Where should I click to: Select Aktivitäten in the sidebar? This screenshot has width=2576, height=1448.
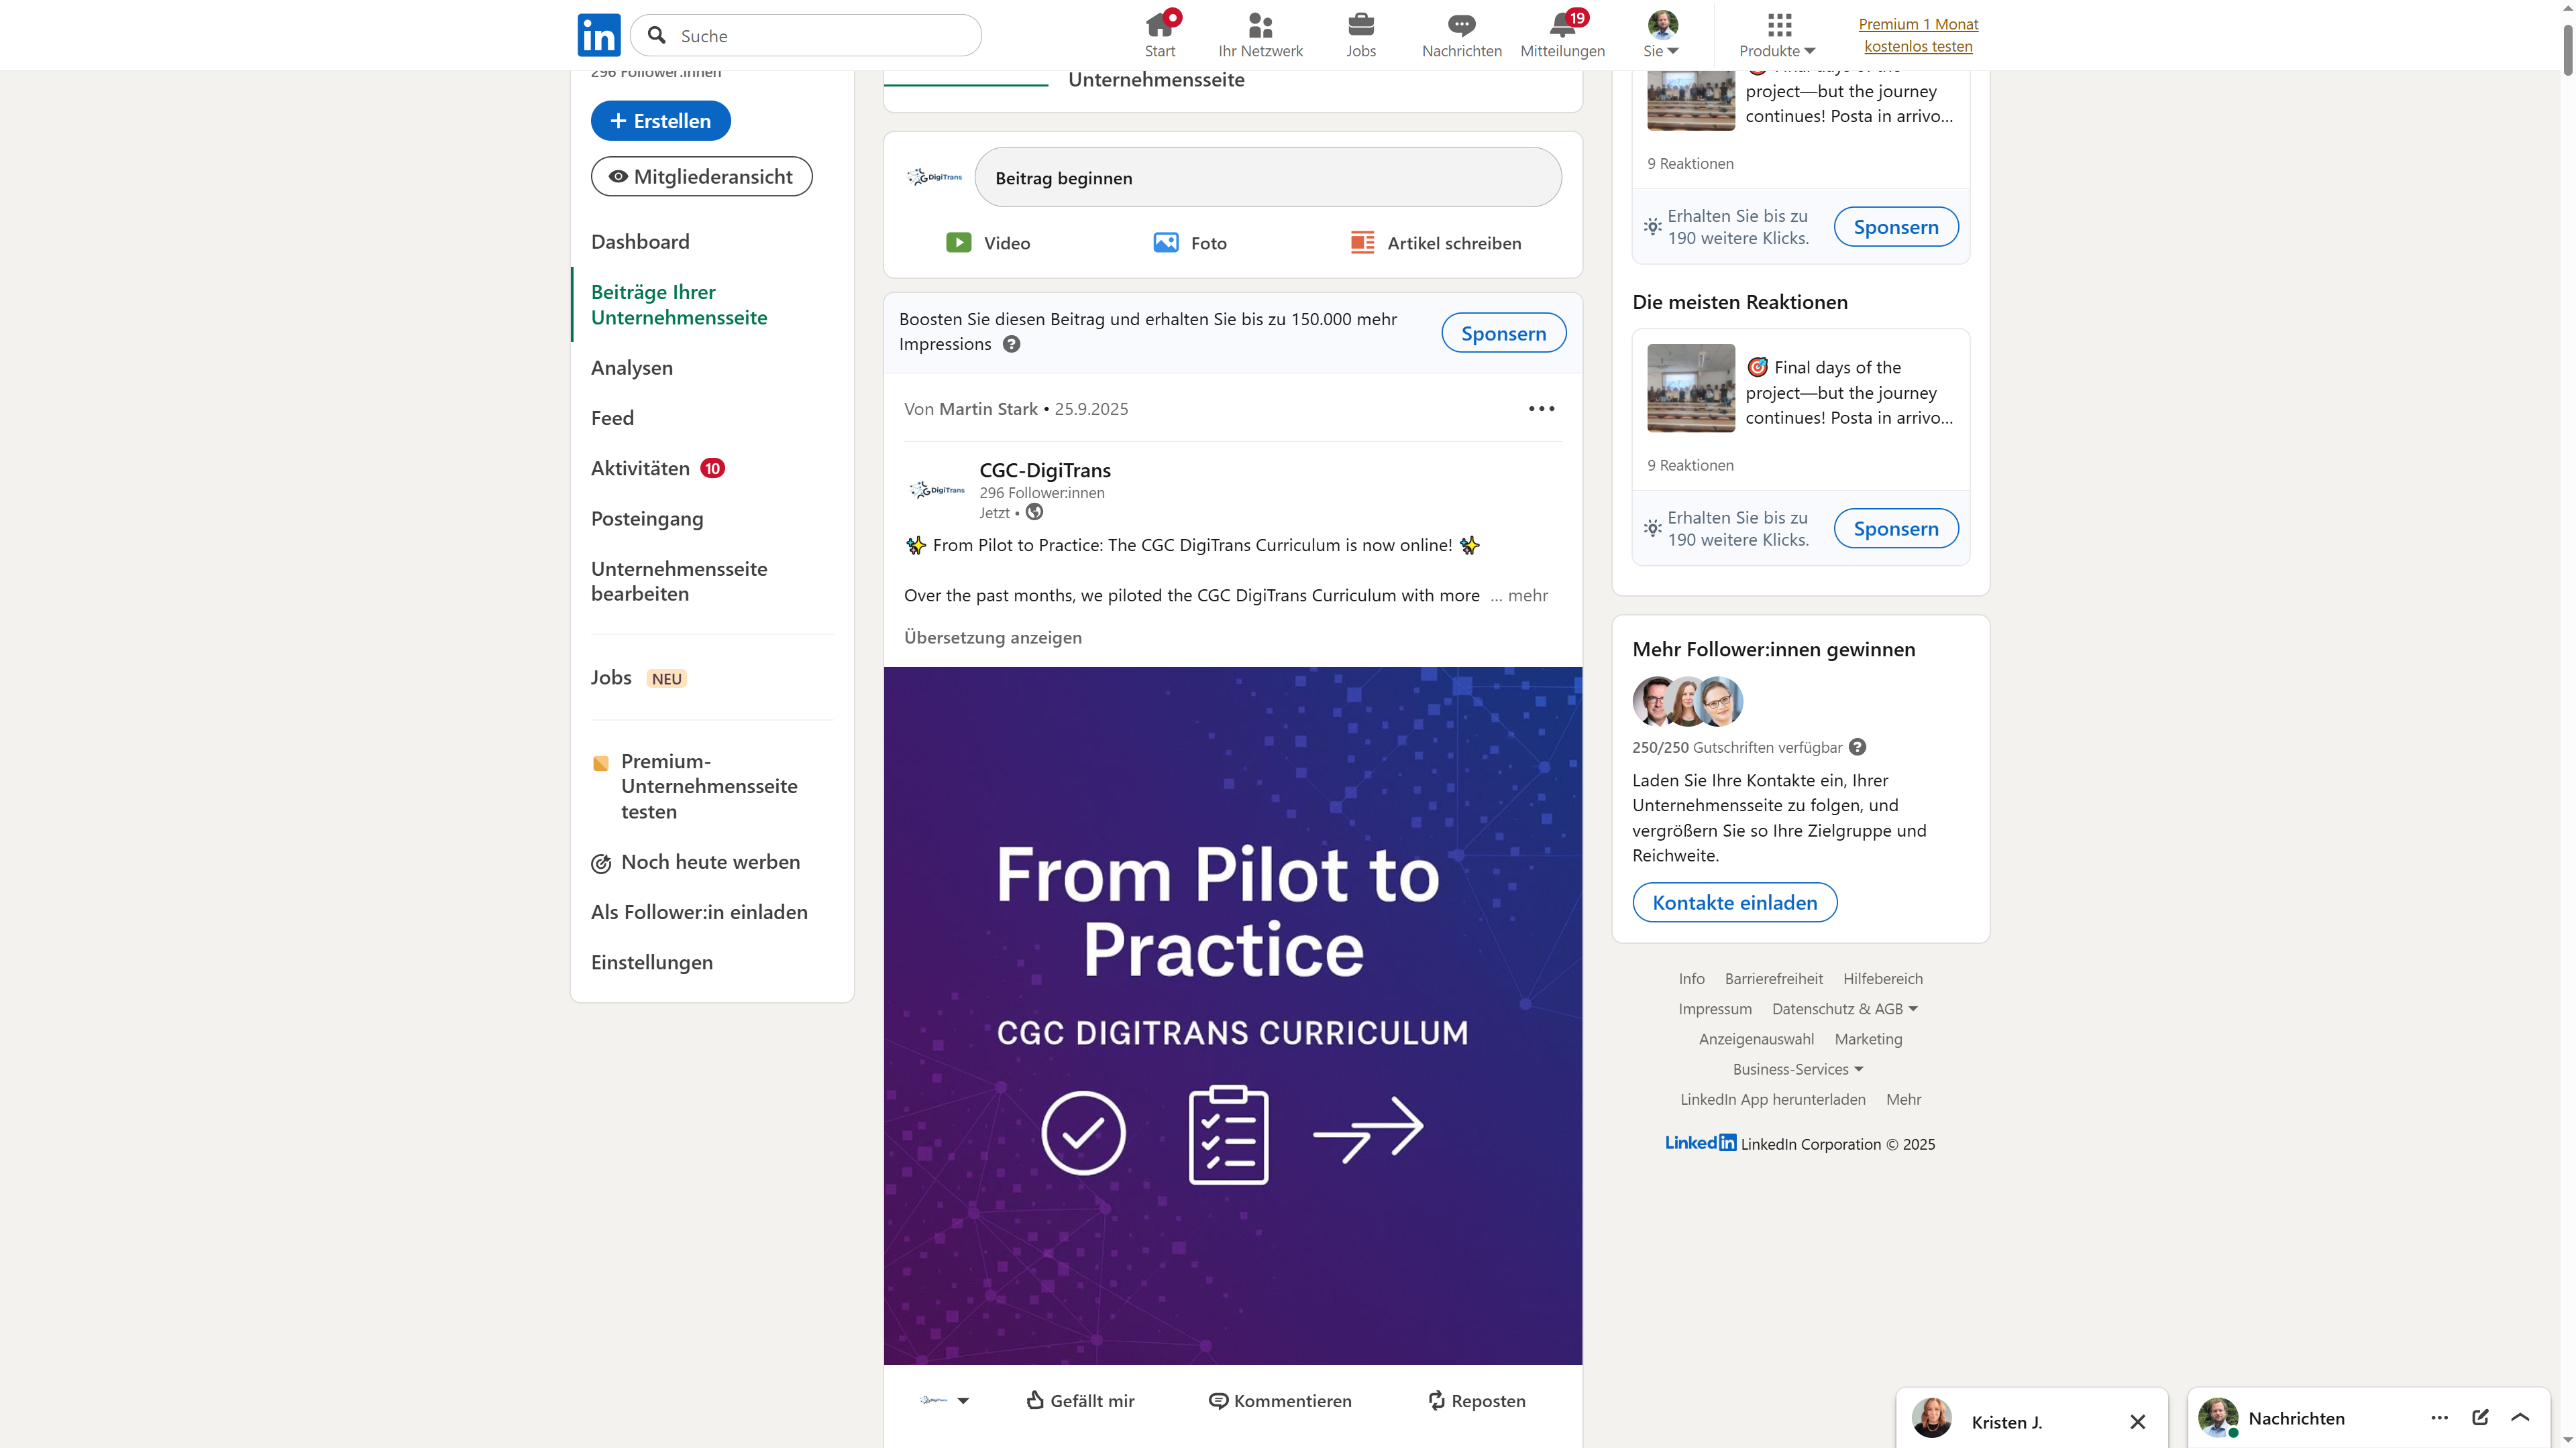[x=640, y=469]
